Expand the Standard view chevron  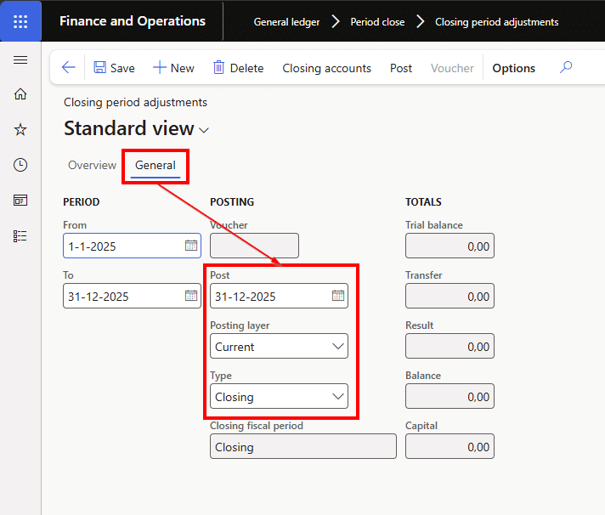pos(204,130)
